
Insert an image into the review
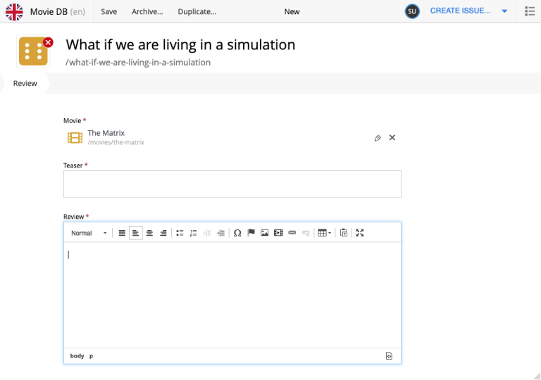264,233
